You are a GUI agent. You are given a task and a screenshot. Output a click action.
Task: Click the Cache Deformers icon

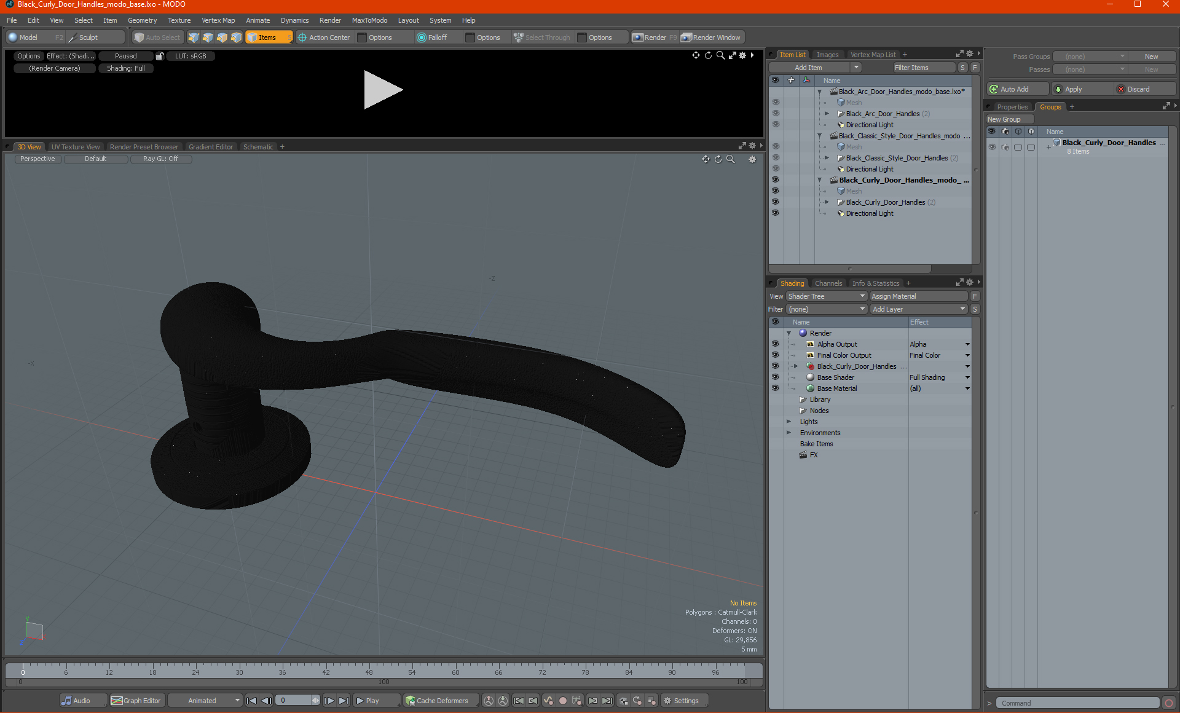tap(410, 701)
